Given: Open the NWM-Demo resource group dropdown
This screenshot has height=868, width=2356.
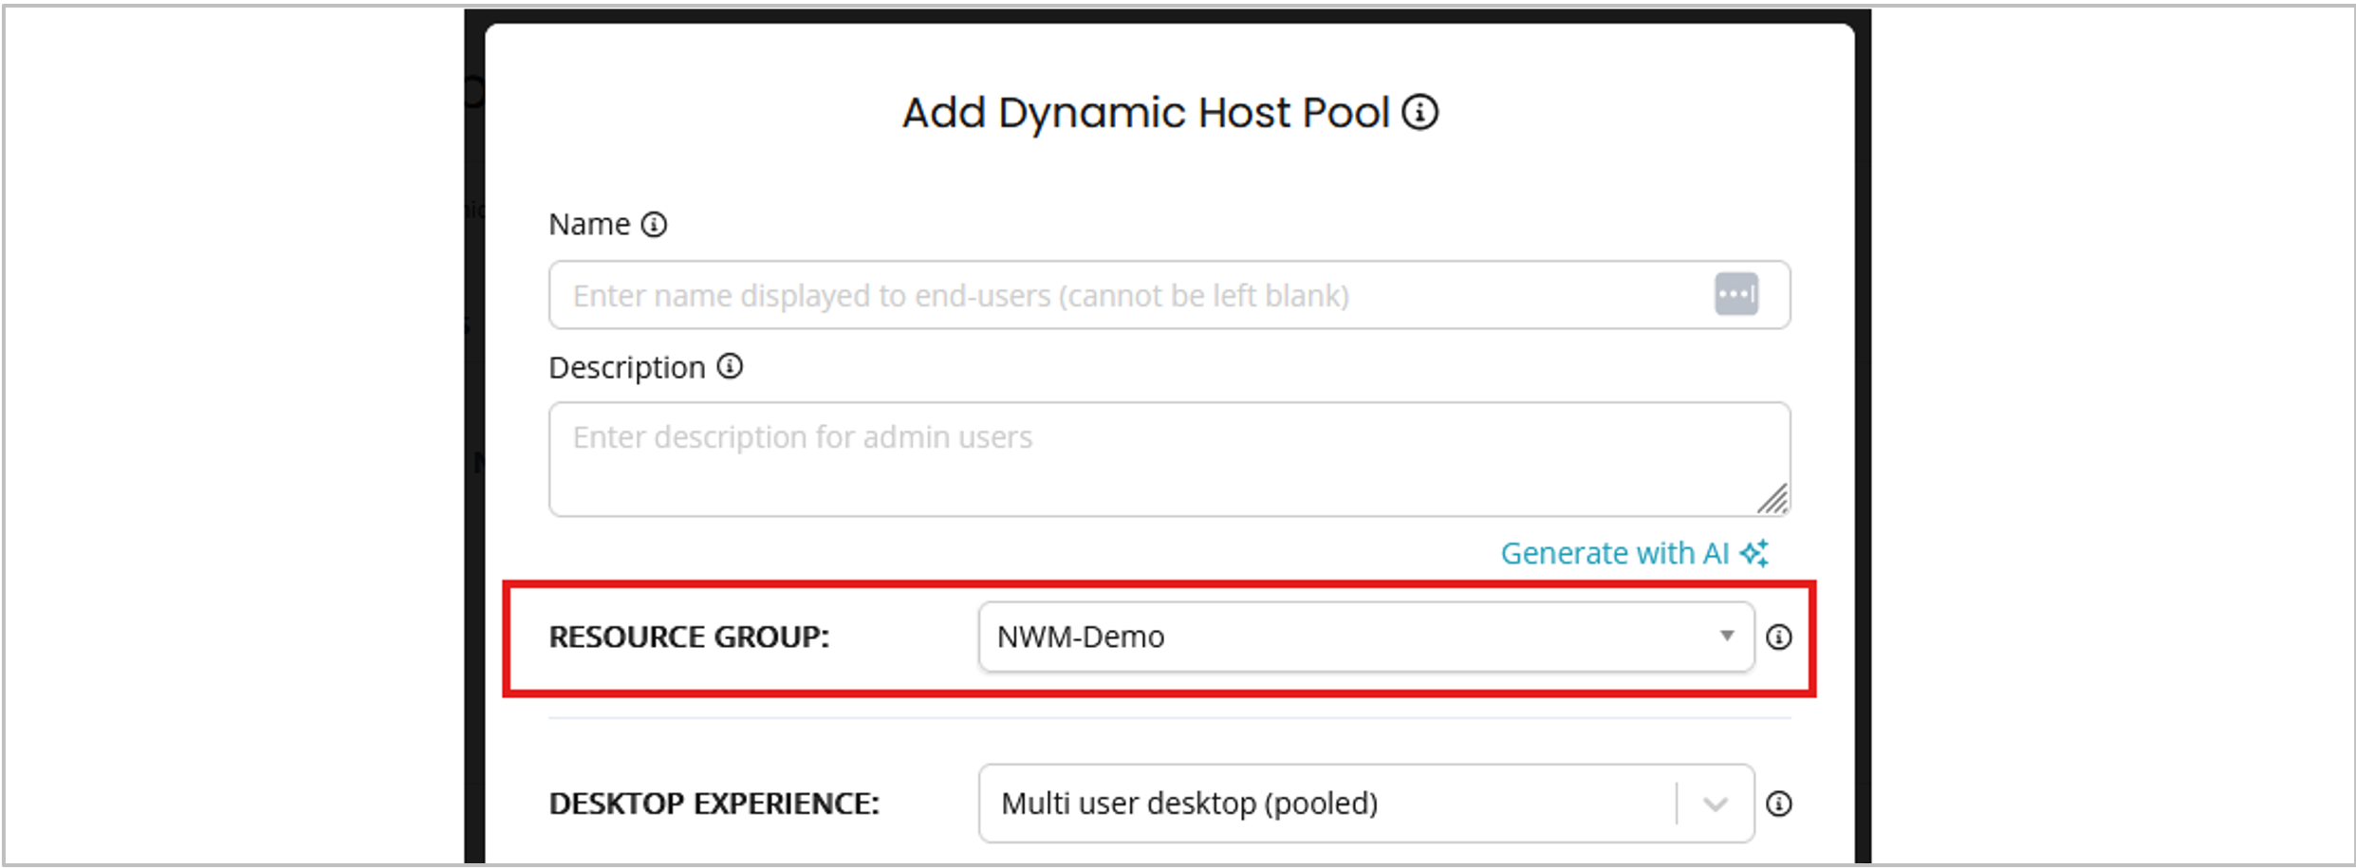Looking at the screenshot, I should (1347, 637).
